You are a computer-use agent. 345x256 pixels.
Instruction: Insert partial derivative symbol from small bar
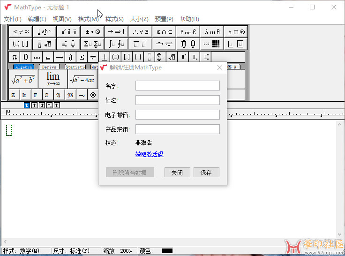pos(71,57)
